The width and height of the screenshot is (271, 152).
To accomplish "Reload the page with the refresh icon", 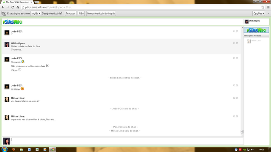I will point(13,7).
